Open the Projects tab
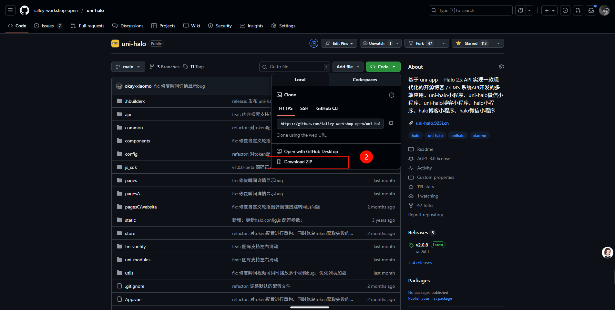The width and height of the screenshot is (615, 310). click(x=163, y=26)
